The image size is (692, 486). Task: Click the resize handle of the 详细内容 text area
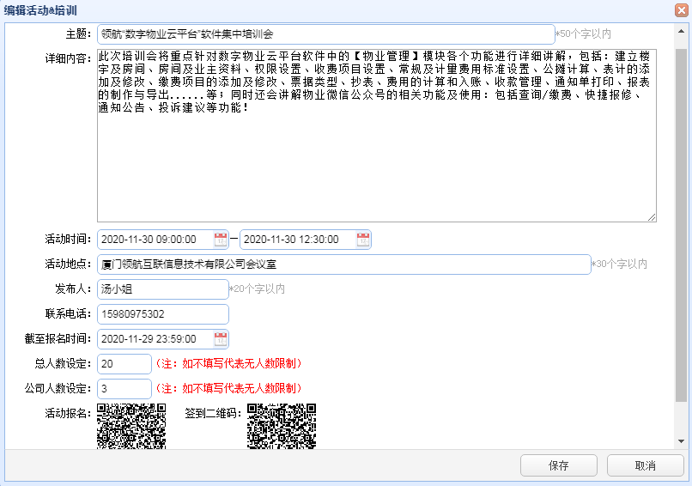coord(653,218)
